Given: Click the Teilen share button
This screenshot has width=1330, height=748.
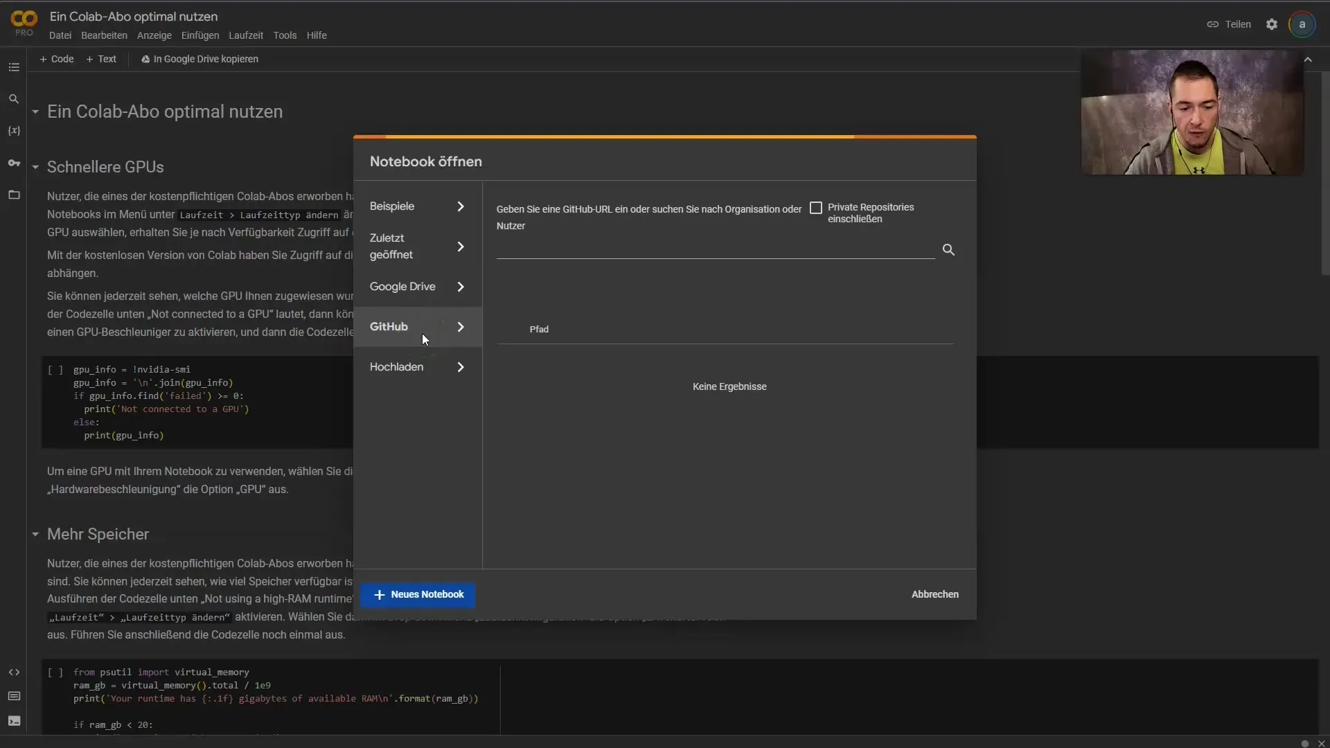Looking at the screenshot, I should point(1229,24).
